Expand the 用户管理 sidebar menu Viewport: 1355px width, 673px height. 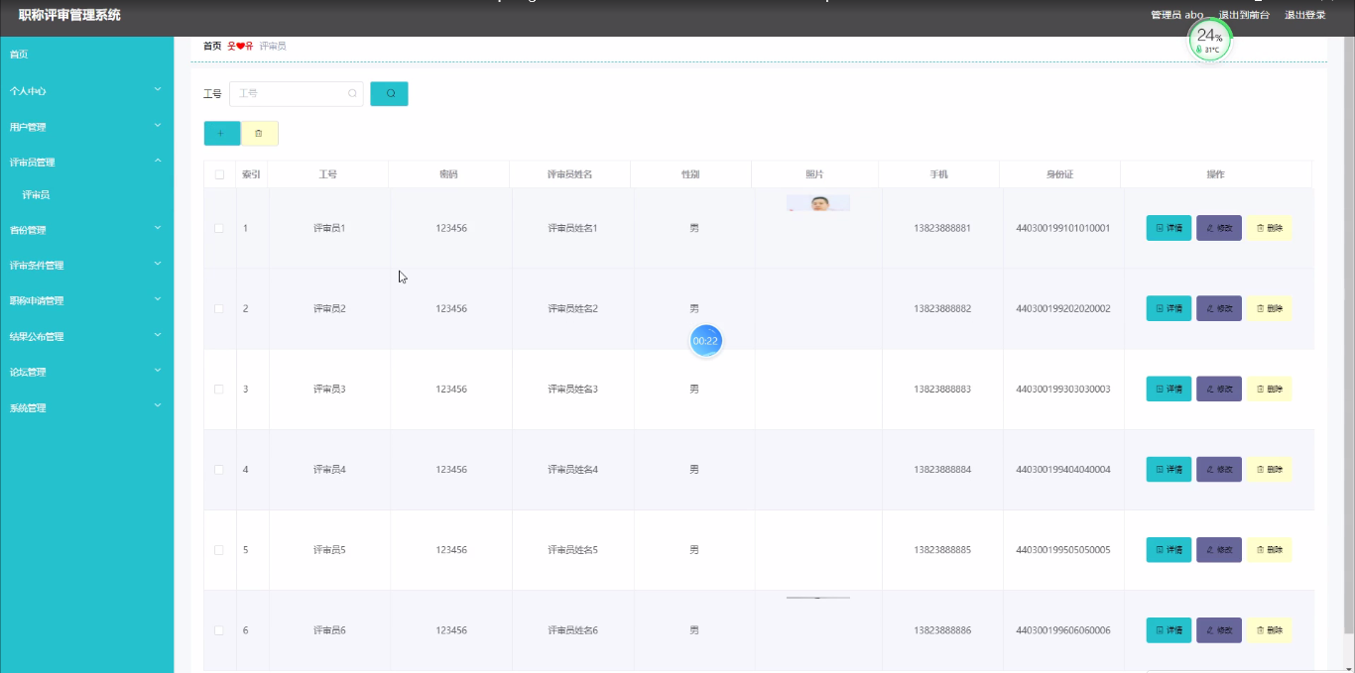pos(86,127)
